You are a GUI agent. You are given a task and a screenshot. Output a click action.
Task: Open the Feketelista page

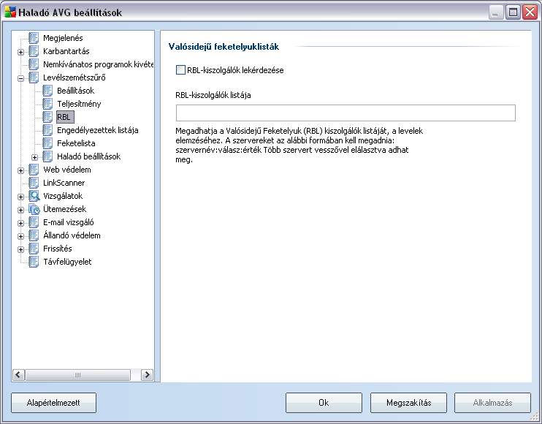[76, 143]
